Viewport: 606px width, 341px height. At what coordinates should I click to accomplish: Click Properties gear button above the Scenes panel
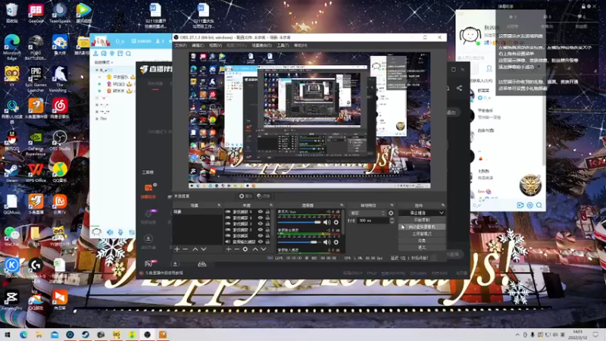coord(245,196)
